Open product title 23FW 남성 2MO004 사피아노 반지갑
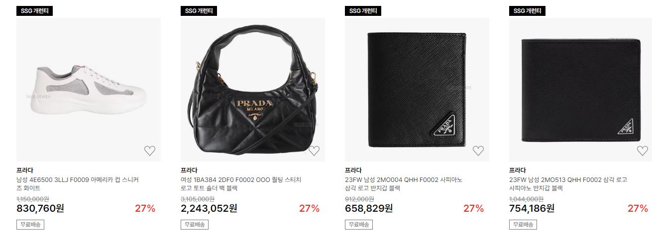Image resolution: width=652 pixels, height=240 pixels. [x=404, y=184]
